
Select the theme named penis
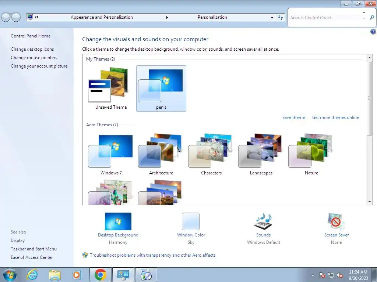(x=161, y=88)
